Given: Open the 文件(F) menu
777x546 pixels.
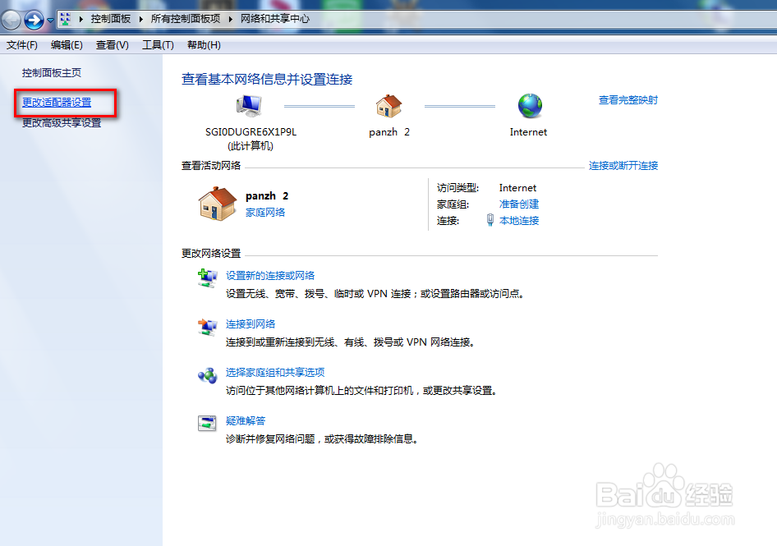Looking at the screenshot, I should 22,45.
